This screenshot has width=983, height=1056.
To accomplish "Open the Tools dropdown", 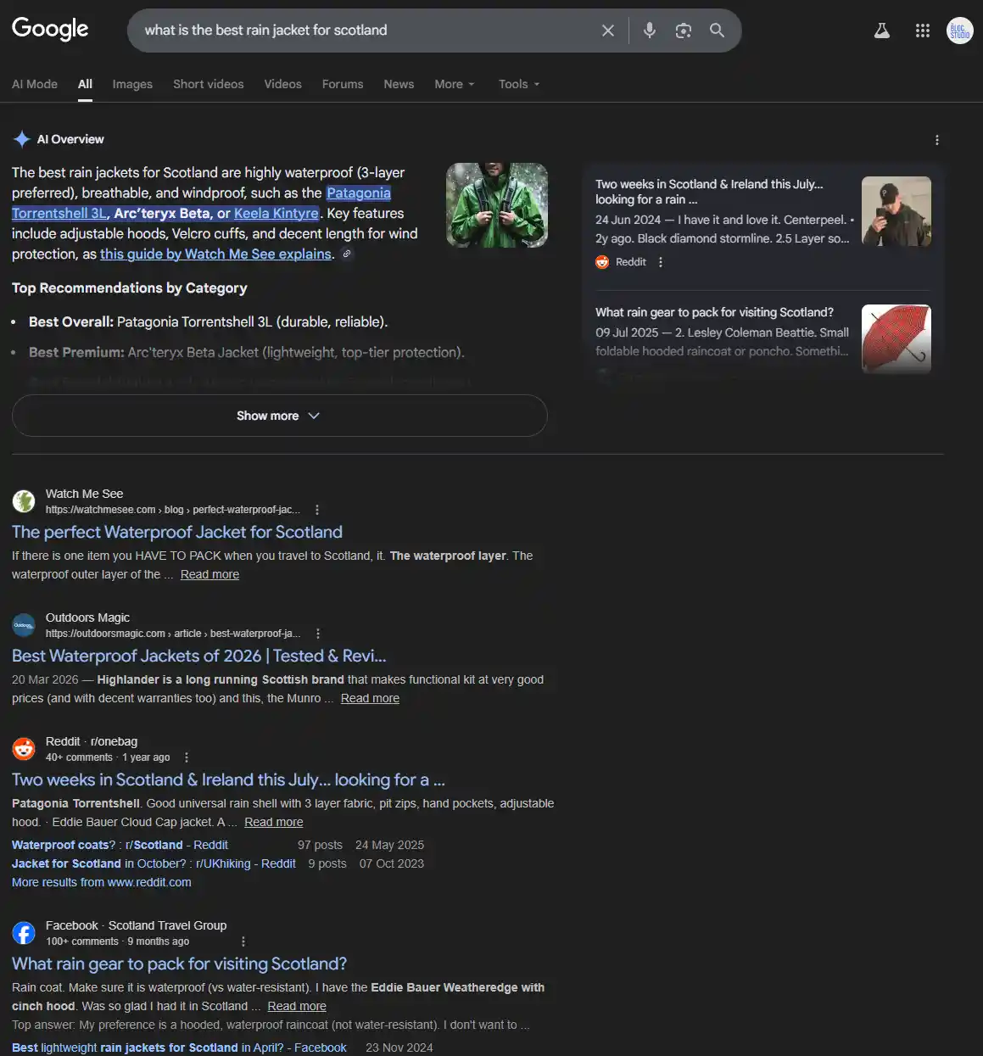I will 518,84.
